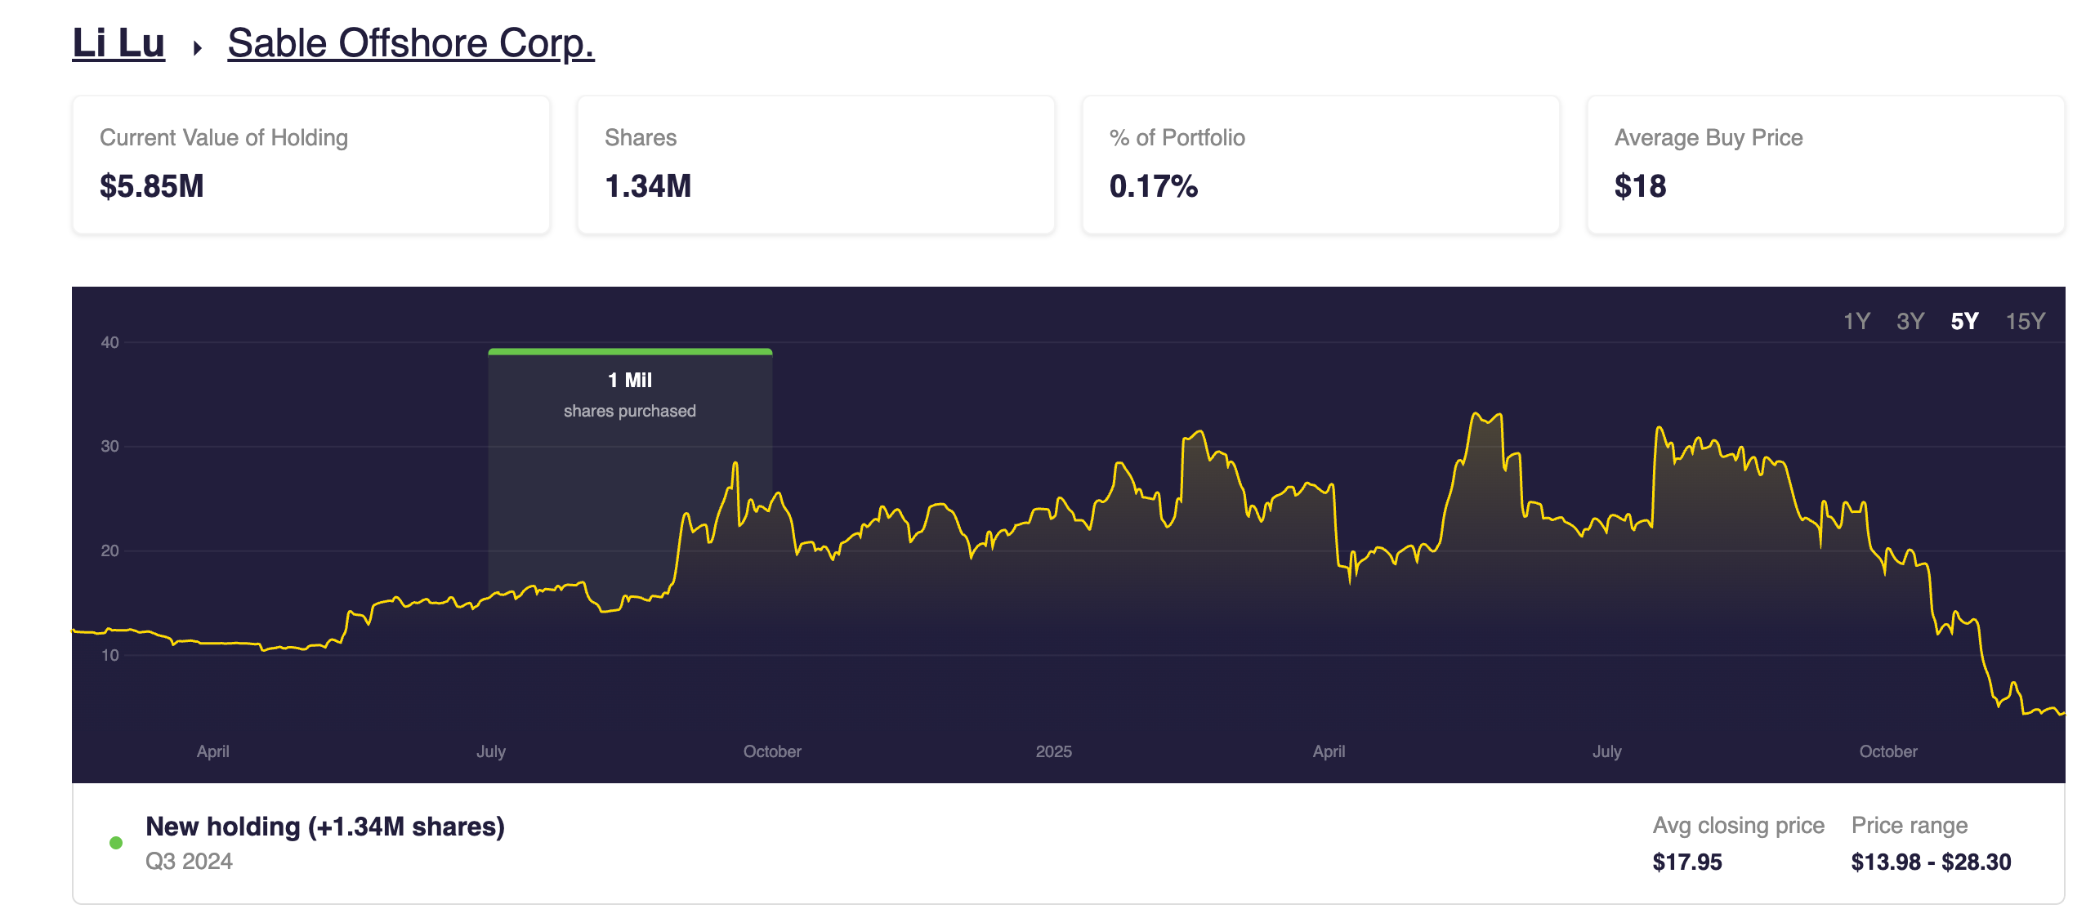The image size is (2095, 918).
Task: Click the Shares 1.34M card
Action: (x=815, y=164)
